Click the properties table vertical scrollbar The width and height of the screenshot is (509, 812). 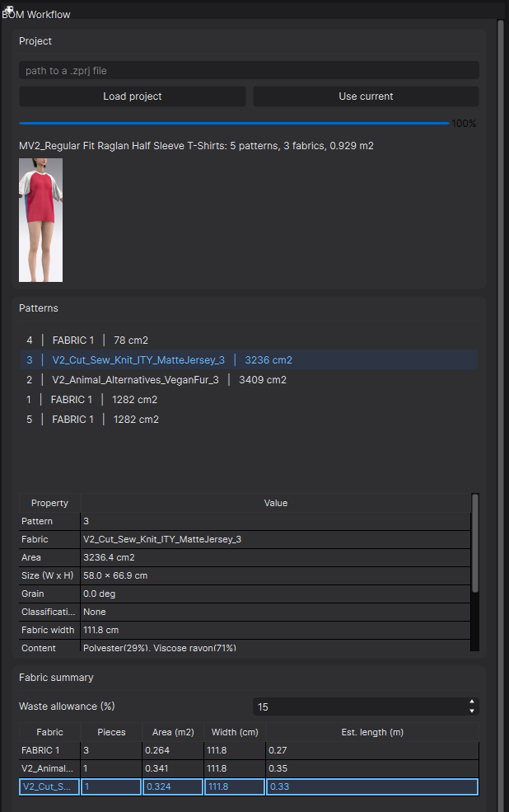475,542
